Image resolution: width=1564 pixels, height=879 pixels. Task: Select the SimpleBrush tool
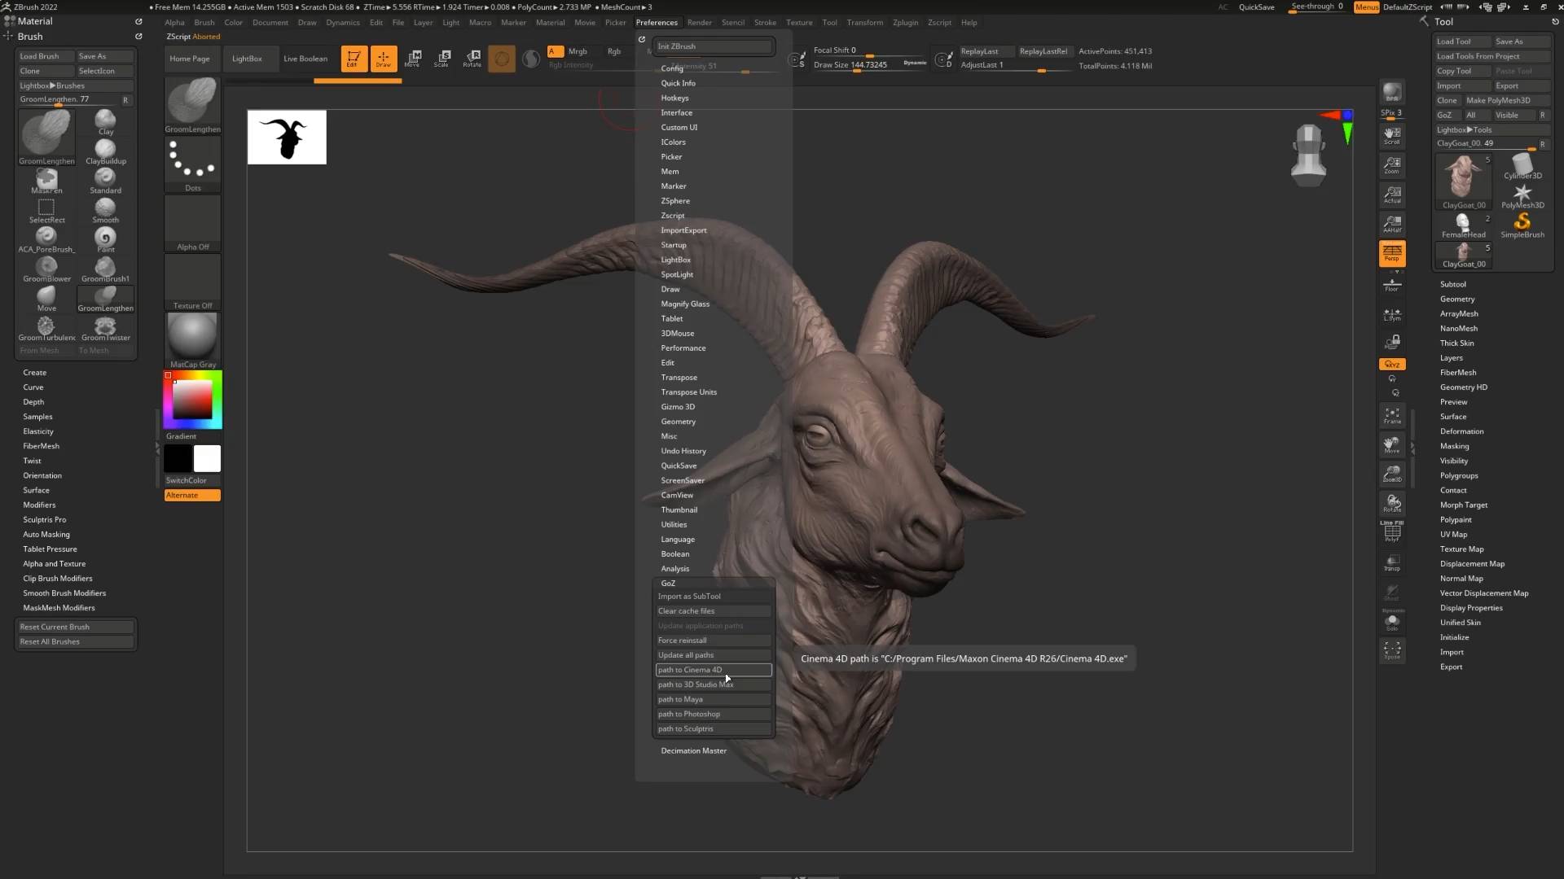[x=1522, y=225]
